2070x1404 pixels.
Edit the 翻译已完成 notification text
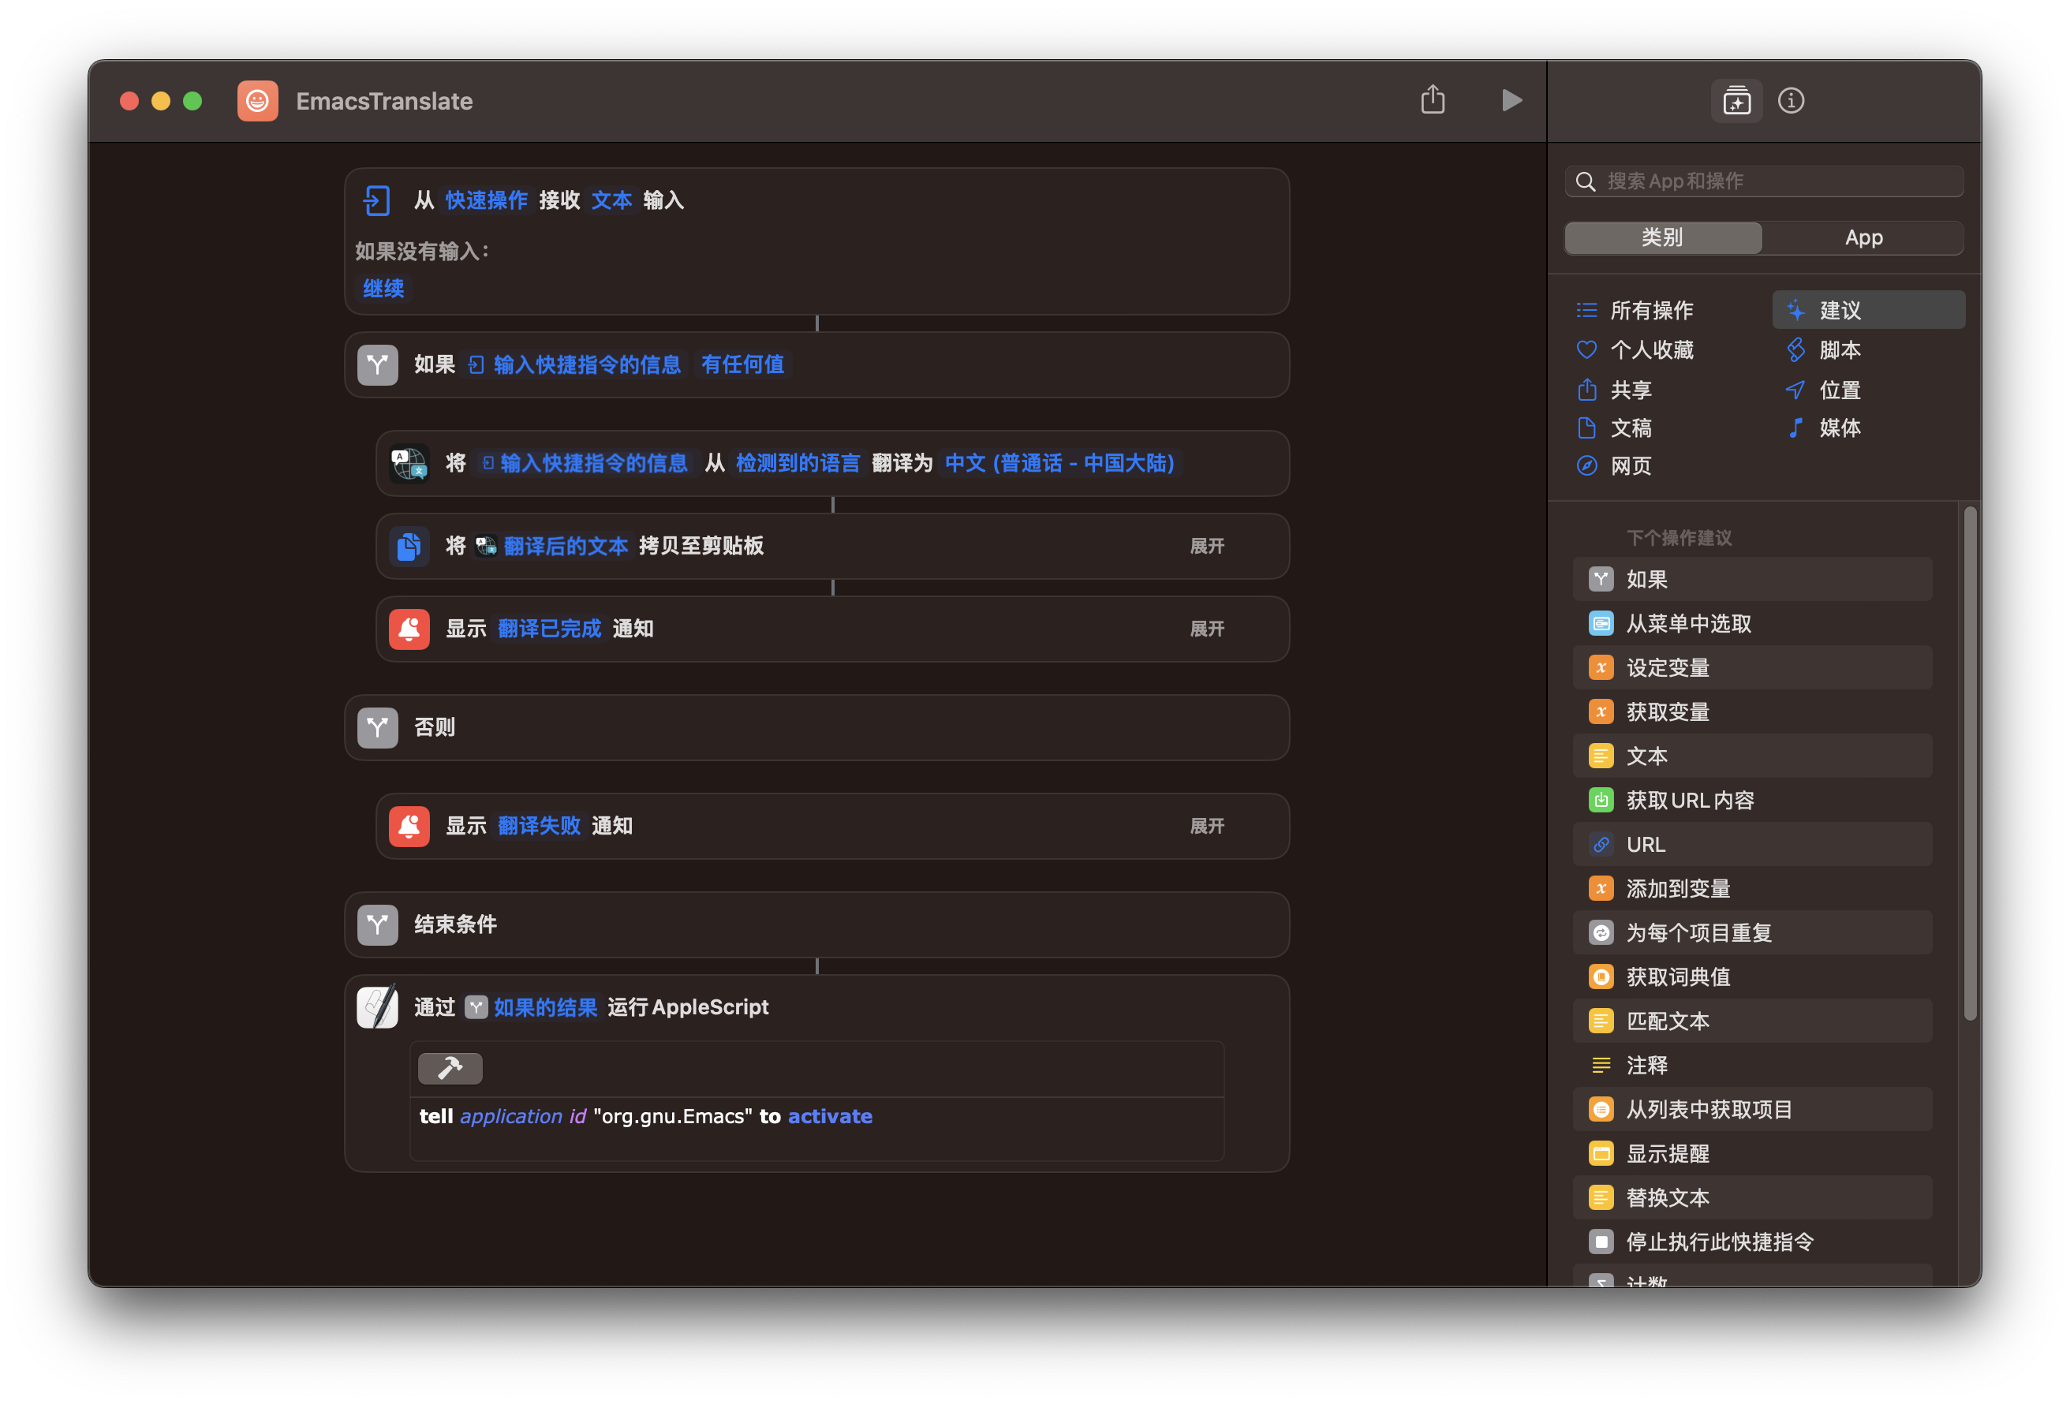point(550,629)
